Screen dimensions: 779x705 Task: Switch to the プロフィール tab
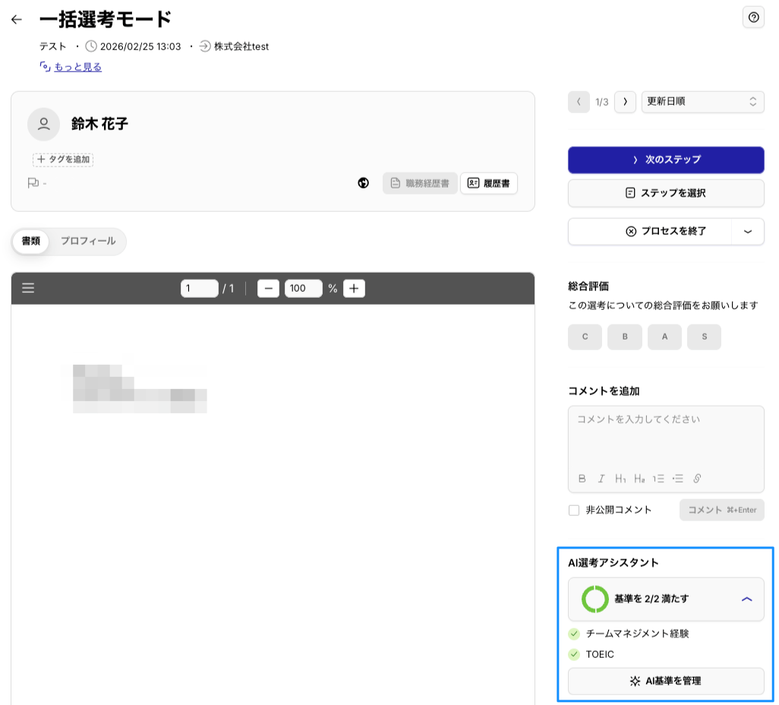tap(88, 241)
